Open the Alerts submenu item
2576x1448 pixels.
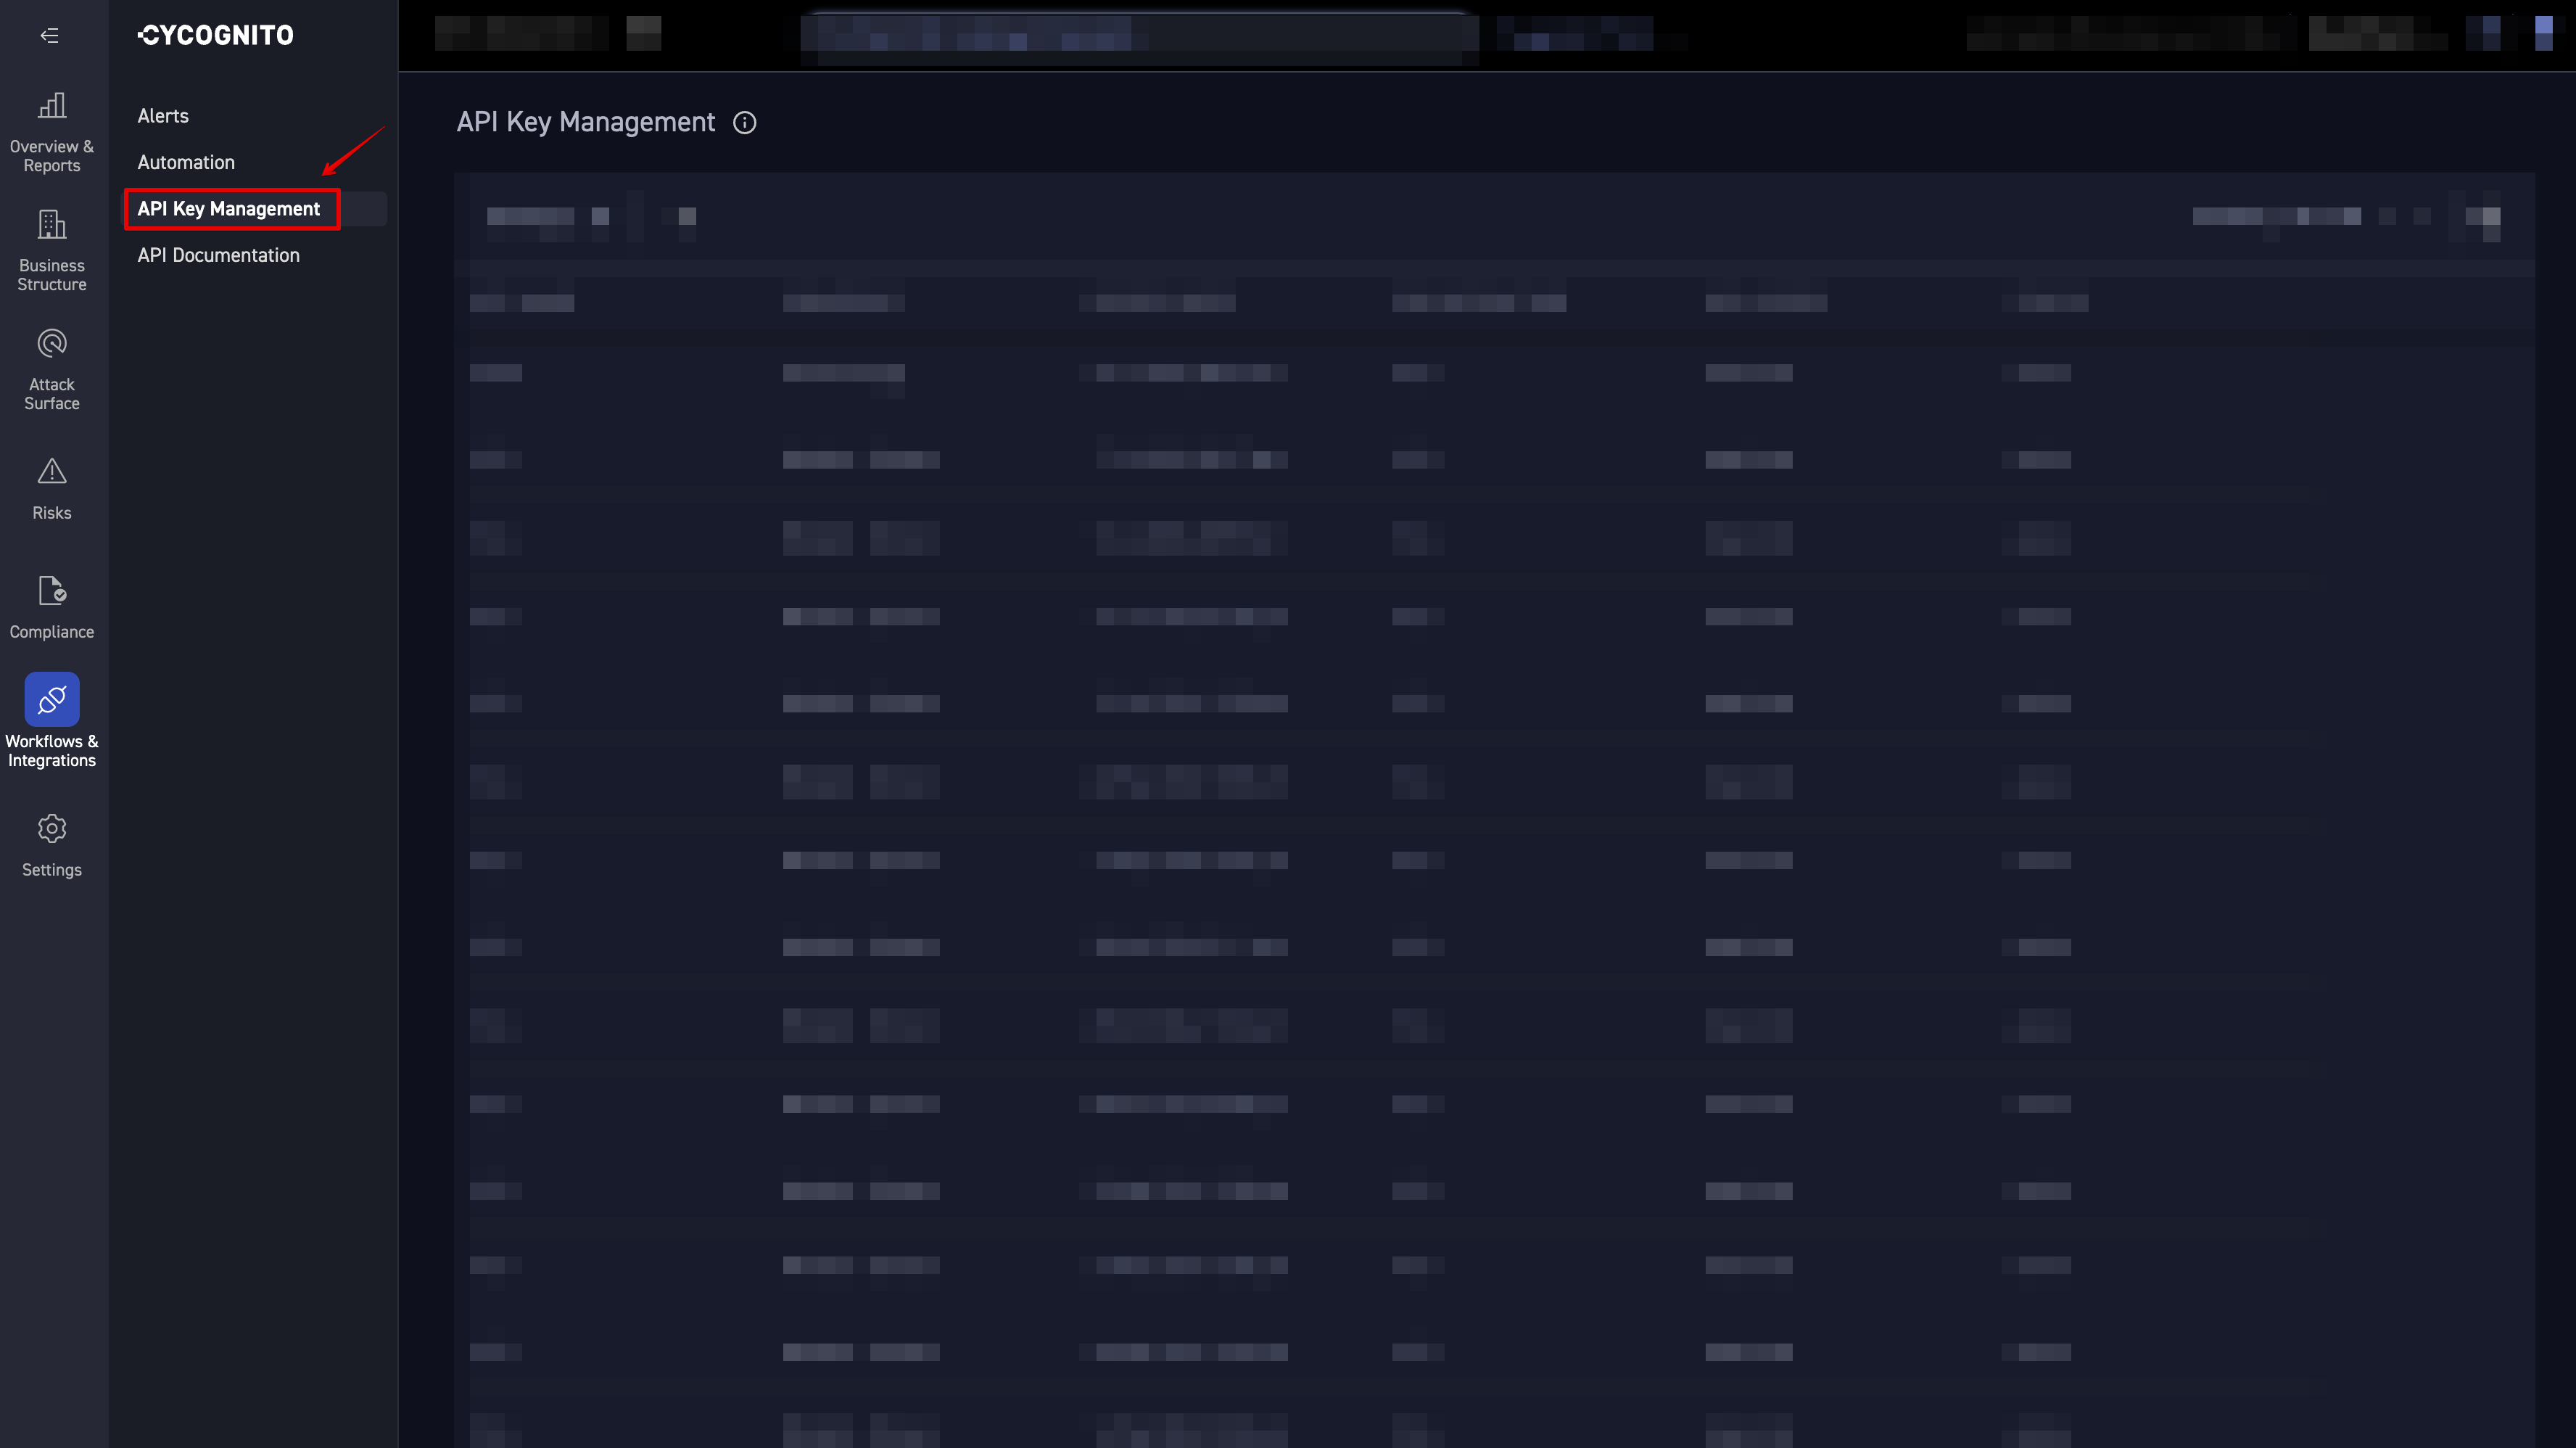tap(163, 116)
